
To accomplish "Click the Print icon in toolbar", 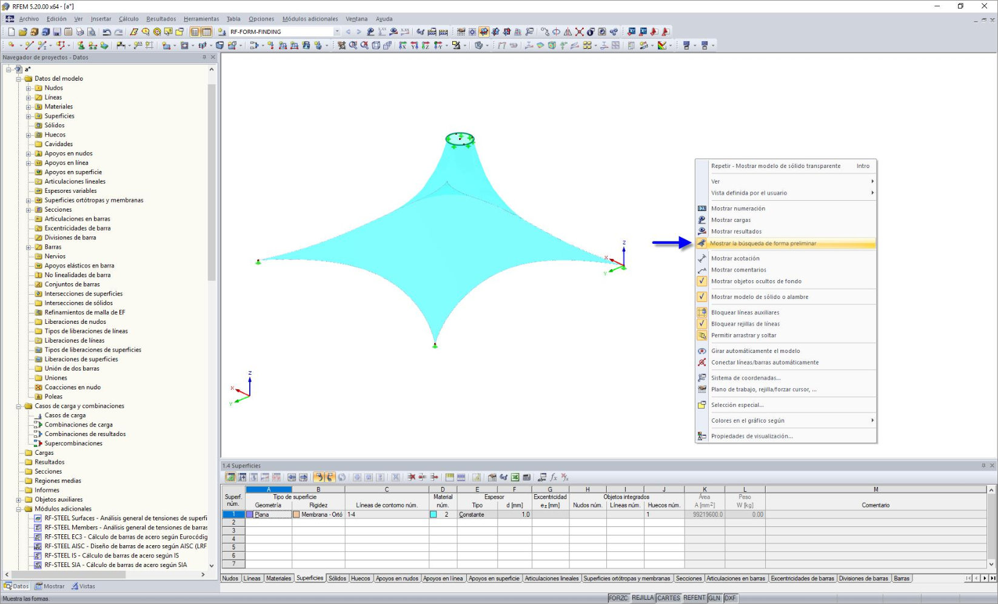I will [79, 32].
